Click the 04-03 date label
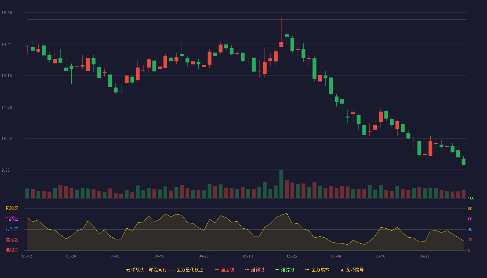The width and height of the screenshot is (487, 278). tap(115, 256)
